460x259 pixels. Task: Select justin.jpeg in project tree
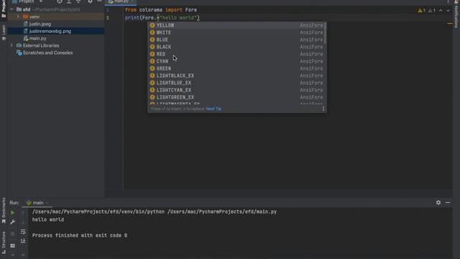(40, 24)
